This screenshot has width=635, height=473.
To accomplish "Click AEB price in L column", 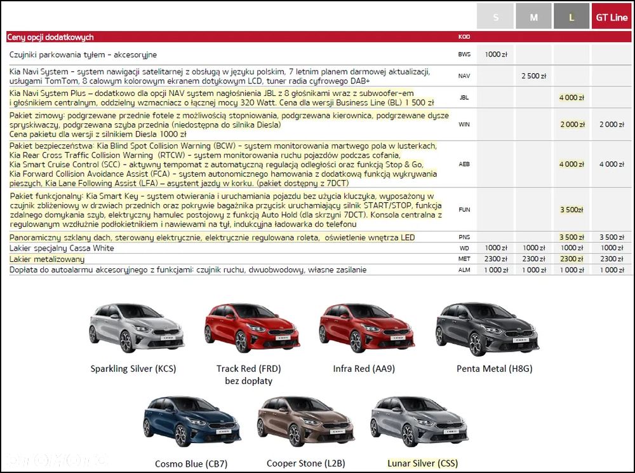I will pos(571,164).
